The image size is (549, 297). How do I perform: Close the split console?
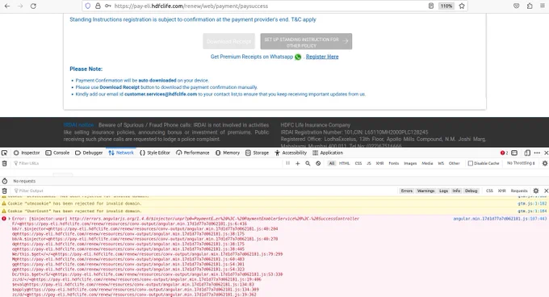click(x=546, y=191)
